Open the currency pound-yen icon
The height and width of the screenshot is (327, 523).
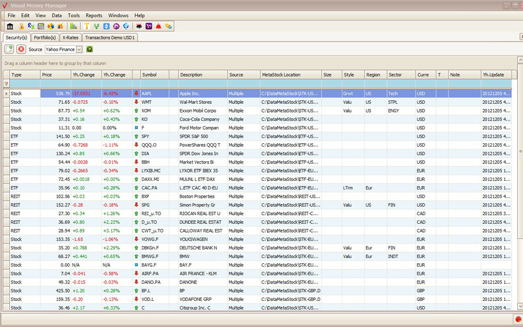[31, 26]
